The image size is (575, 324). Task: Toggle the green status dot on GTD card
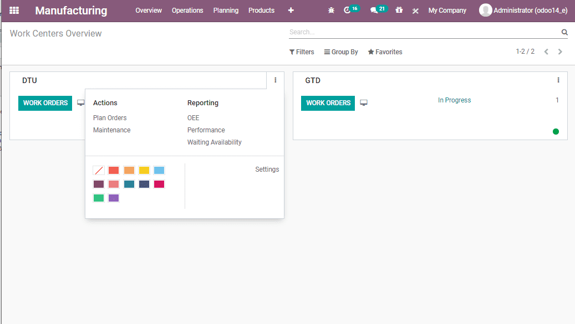click(x=556, y=132)
